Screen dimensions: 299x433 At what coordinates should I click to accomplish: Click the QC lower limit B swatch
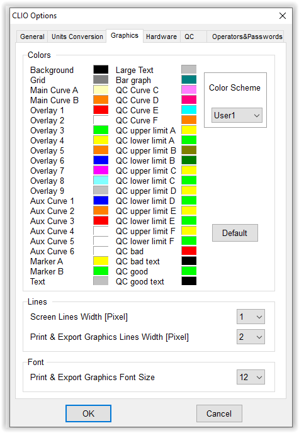coord(189,160)
